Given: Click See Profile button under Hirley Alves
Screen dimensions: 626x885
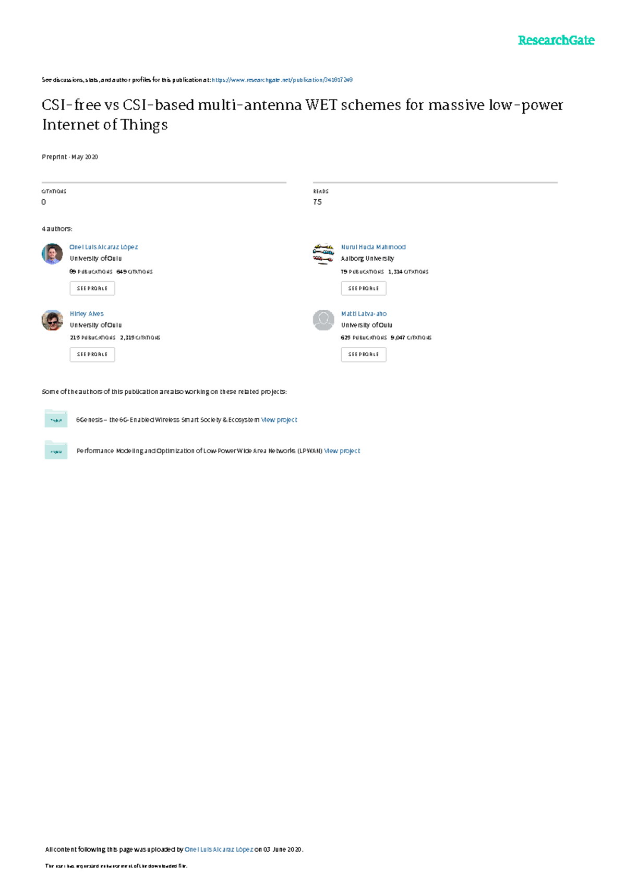Looking at the screenshot, I should [92, 355].
